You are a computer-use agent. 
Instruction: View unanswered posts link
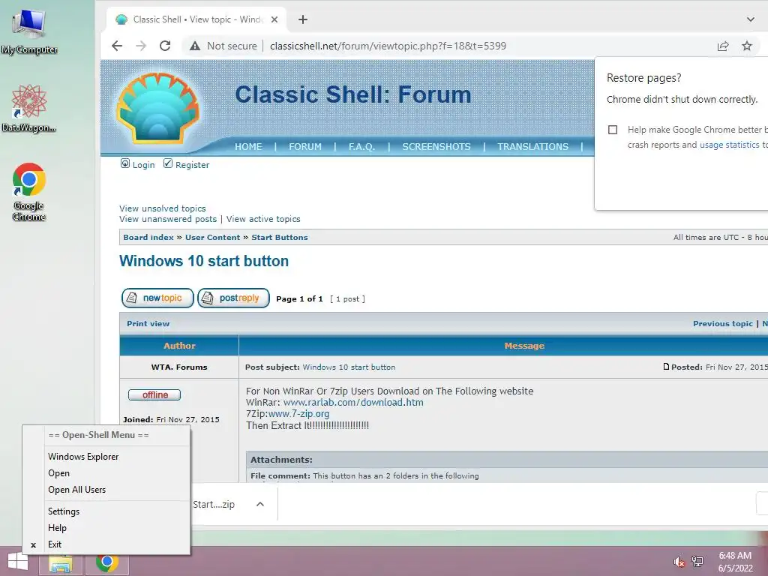tap(168, 220)
